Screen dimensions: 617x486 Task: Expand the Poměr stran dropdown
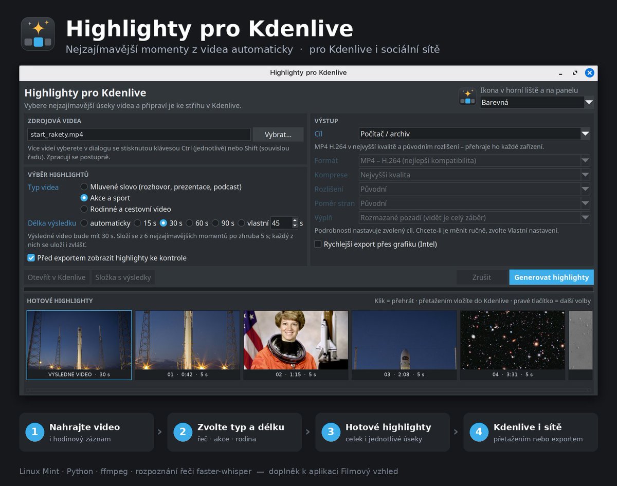click(474, 203)
